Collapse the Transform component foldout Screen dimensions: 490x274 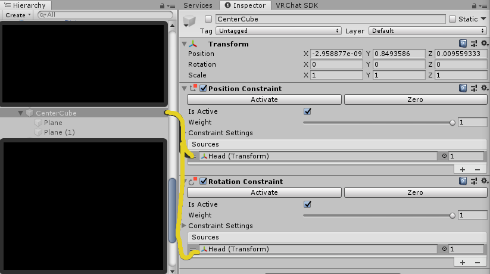tap(185, 44)
